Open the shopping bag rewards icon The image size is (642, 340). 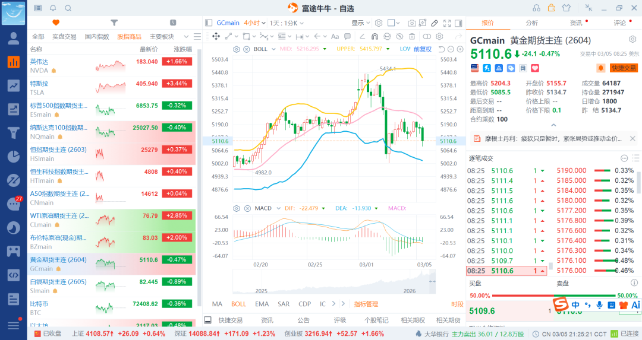(552, 8)
